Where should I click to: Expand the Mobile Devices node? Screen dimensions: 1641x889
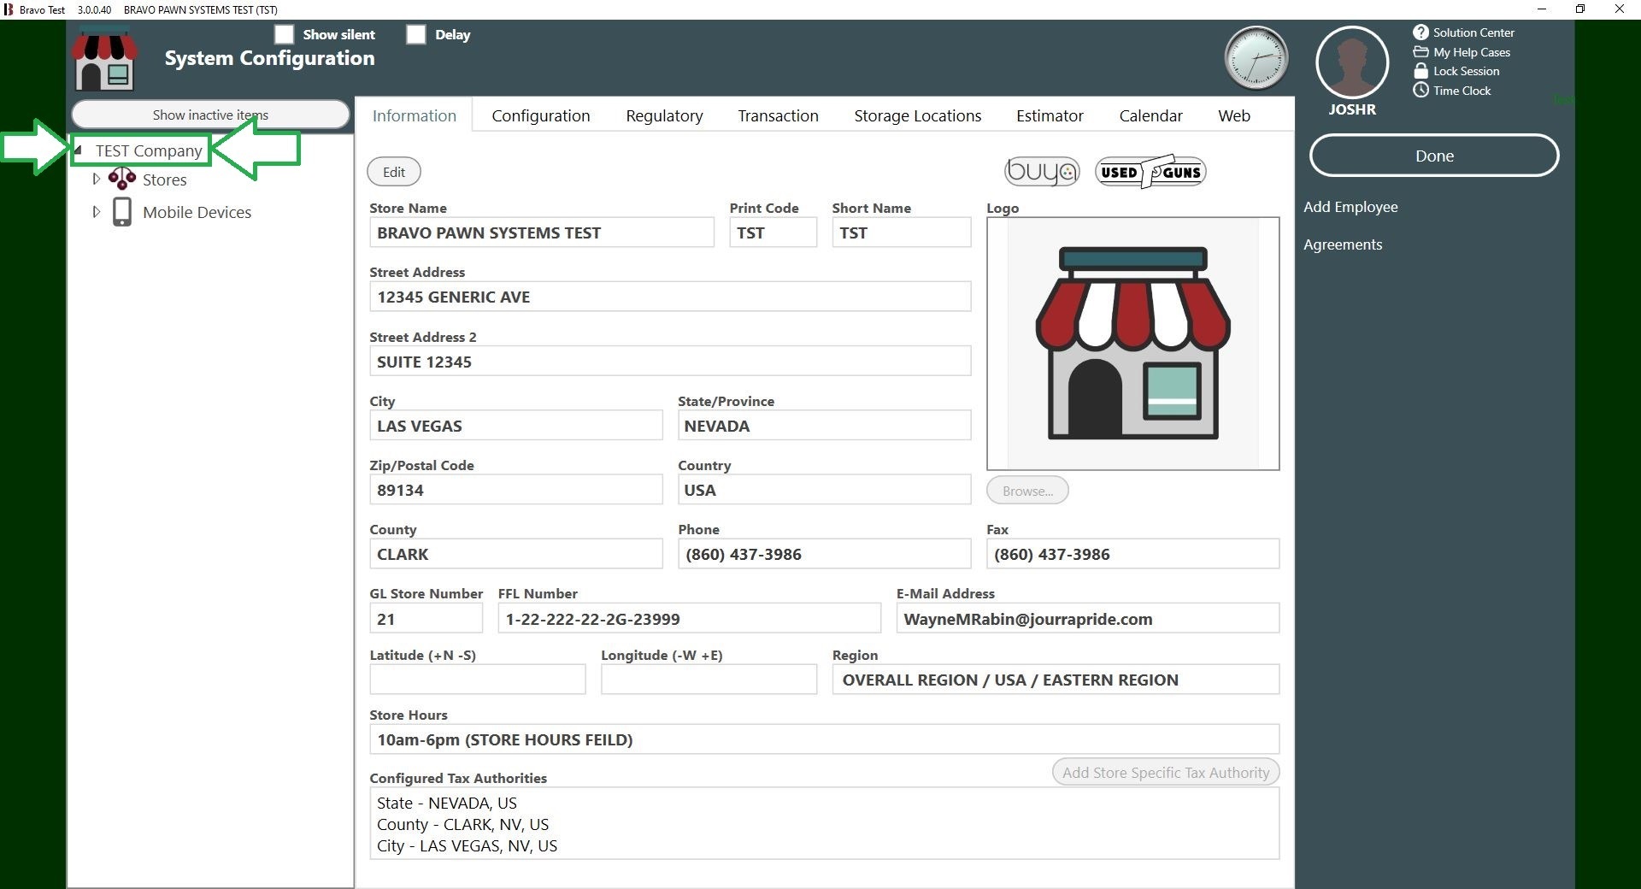pyautogui.click(x=96, y=212)
